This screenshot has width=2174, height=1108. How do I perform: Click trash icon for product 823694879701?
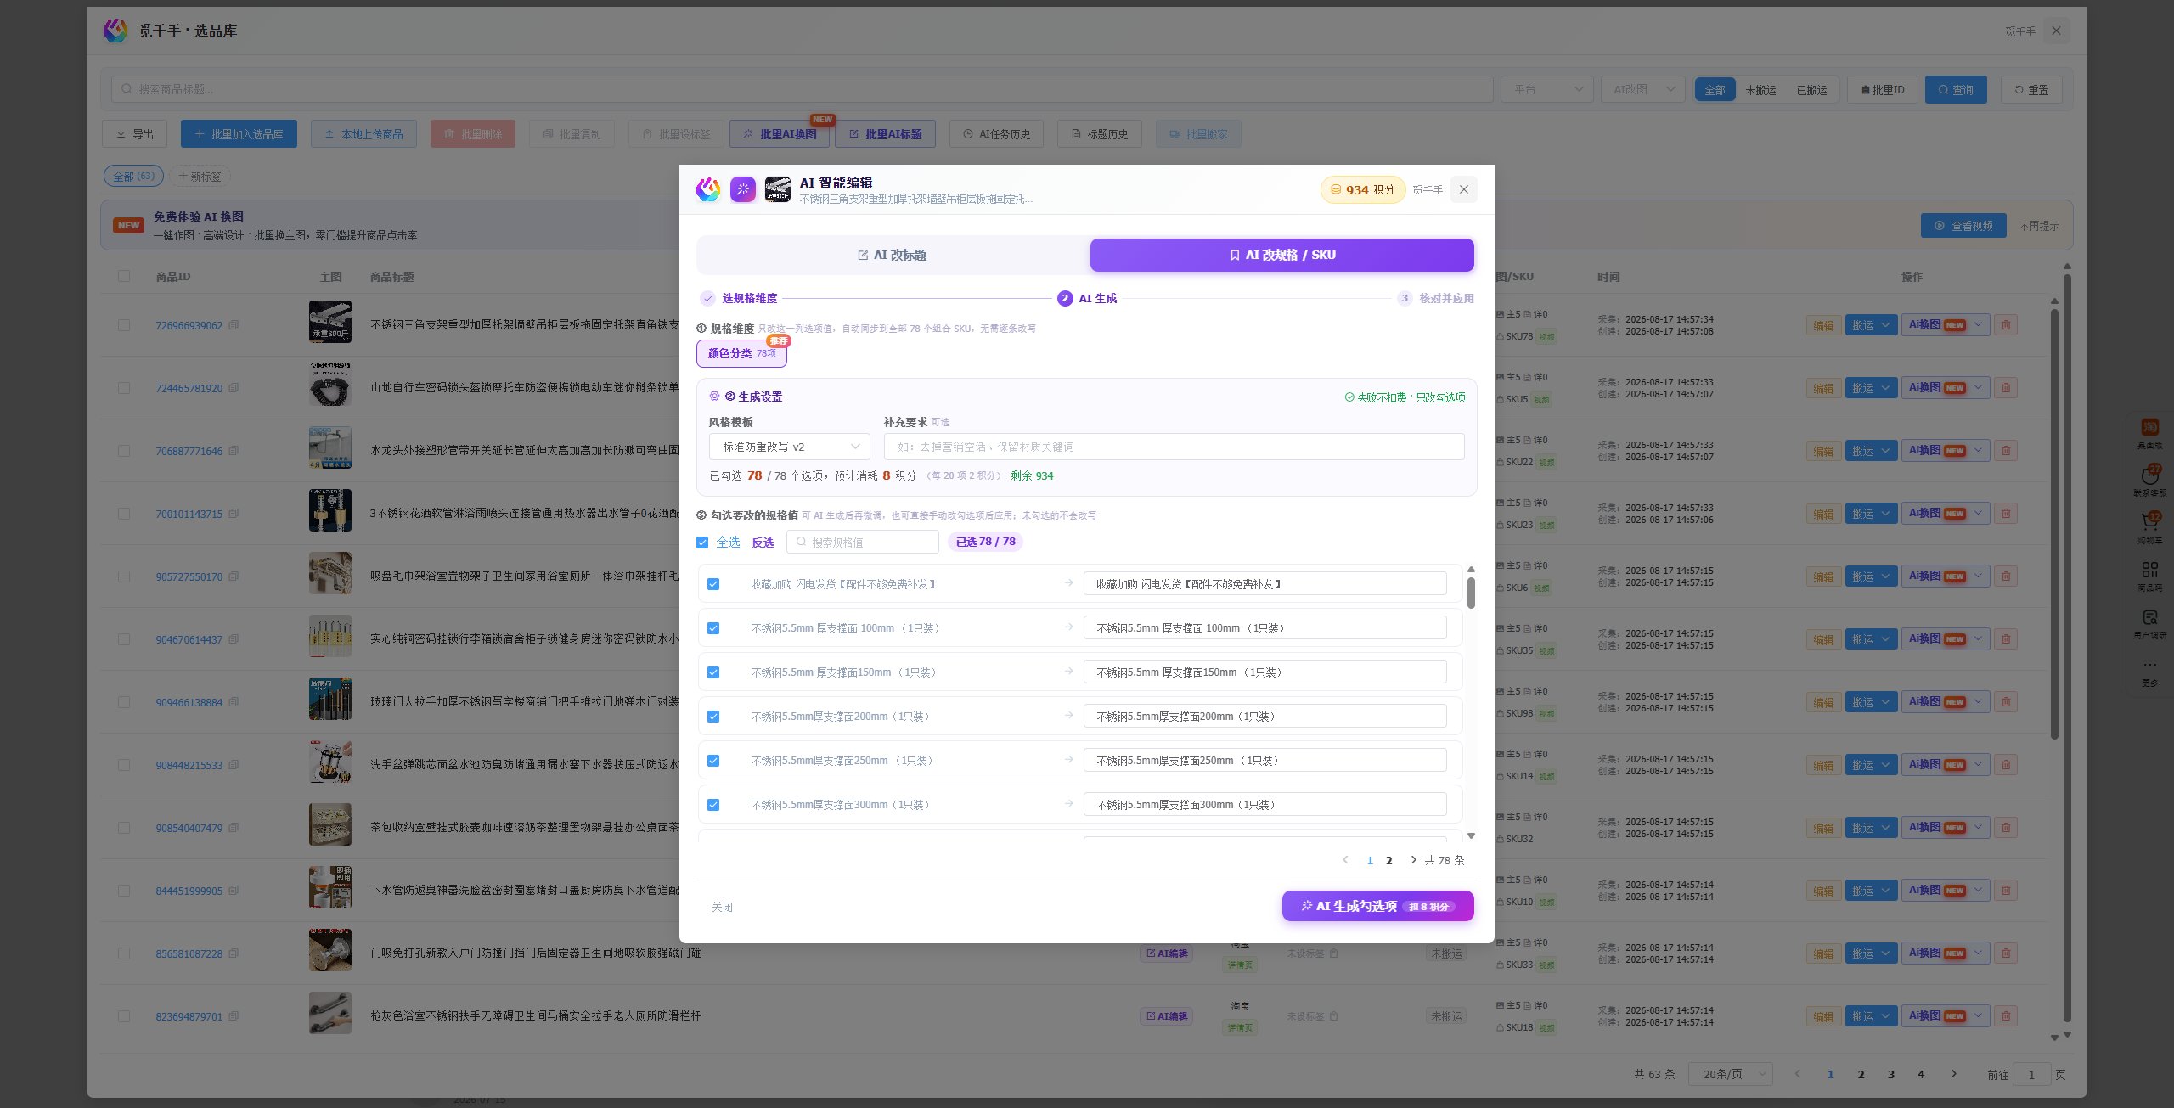2006,1015
